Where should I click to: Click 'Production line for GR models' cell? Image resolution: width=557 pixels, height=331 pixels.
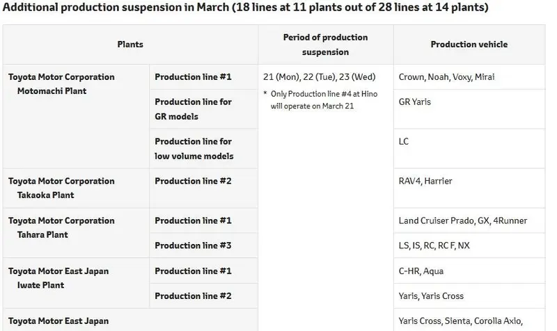click(203, 109)
